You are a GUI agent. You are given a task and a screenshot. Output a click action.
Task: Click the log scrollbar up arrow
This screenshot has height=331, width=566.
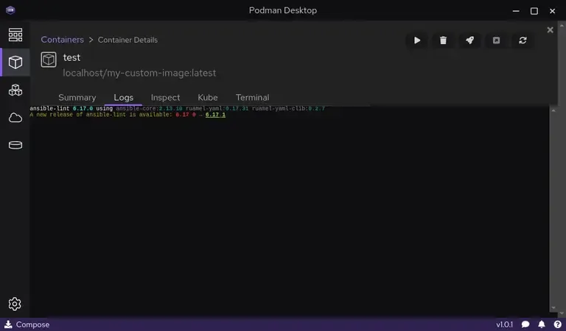553,110
